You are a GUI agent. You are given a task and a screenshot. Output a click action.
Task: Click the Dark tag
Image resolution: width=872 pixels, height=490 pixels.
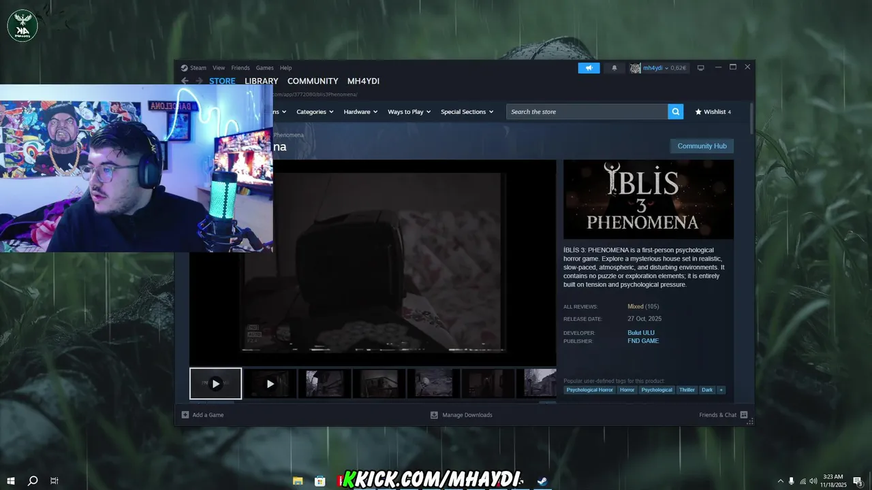click(707, 390)
